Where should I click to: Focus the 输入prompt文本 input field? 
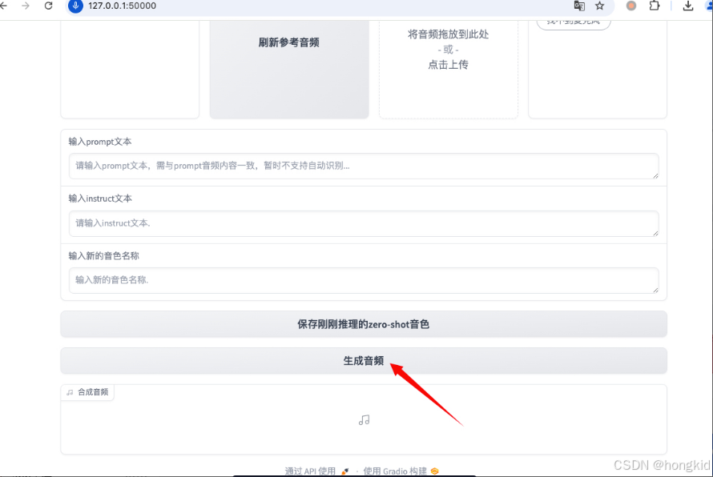(364, 166)
